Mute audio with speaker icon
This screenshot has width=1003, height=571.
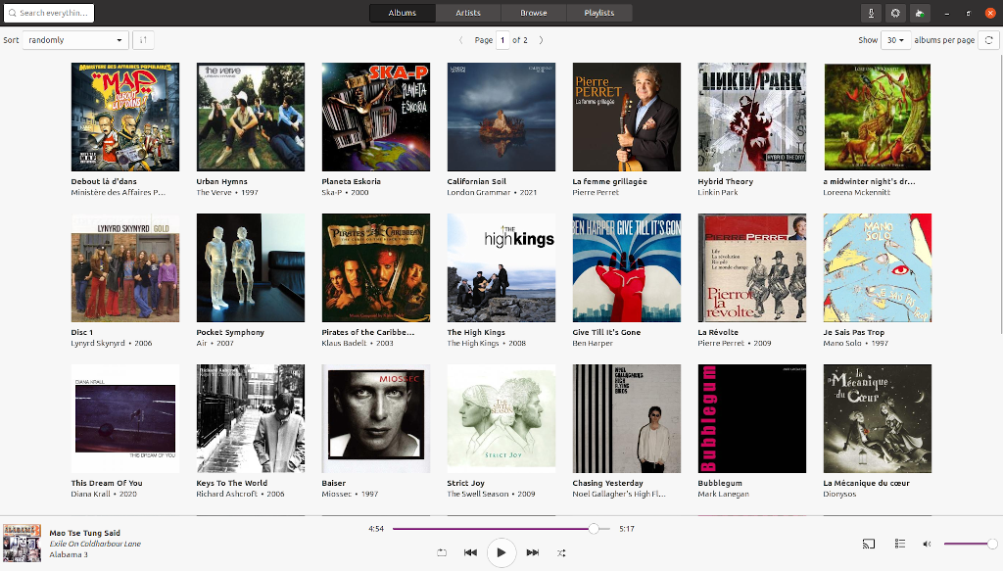click(927, 544)
